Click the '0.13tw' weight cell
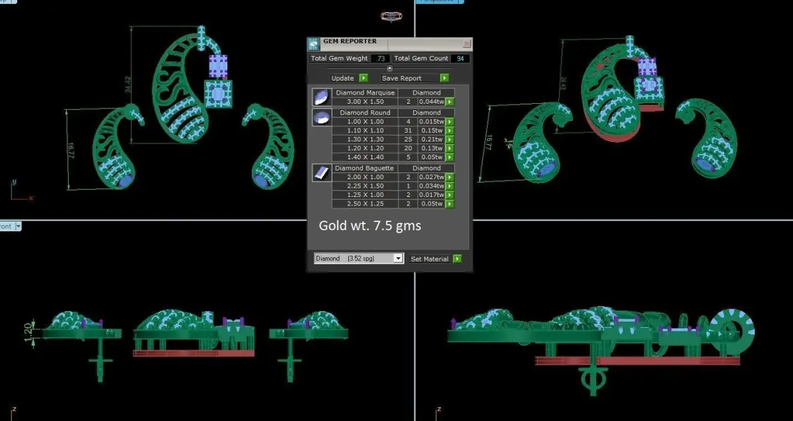This screenshot has height=421, width=793. tap(432, 149)
